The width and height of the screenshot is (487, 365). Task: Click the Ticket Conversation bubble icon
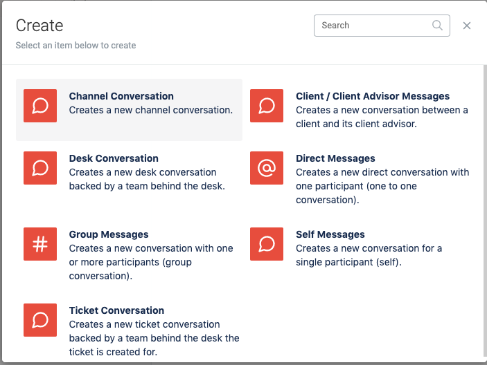(x=40, y=320)
